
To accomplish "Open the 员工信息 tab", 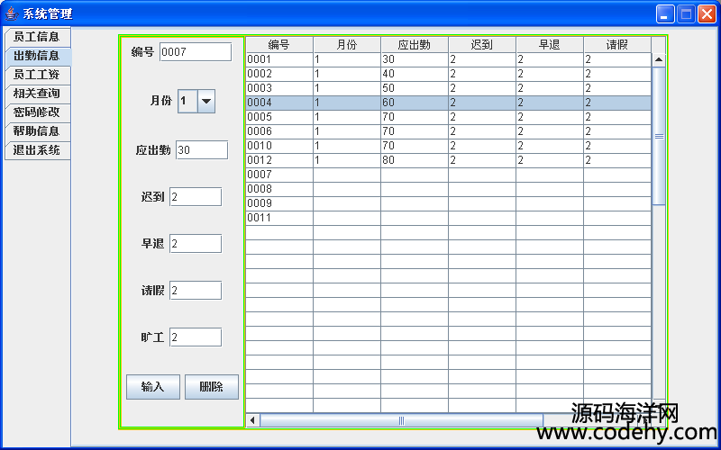I will pos(37,37).
